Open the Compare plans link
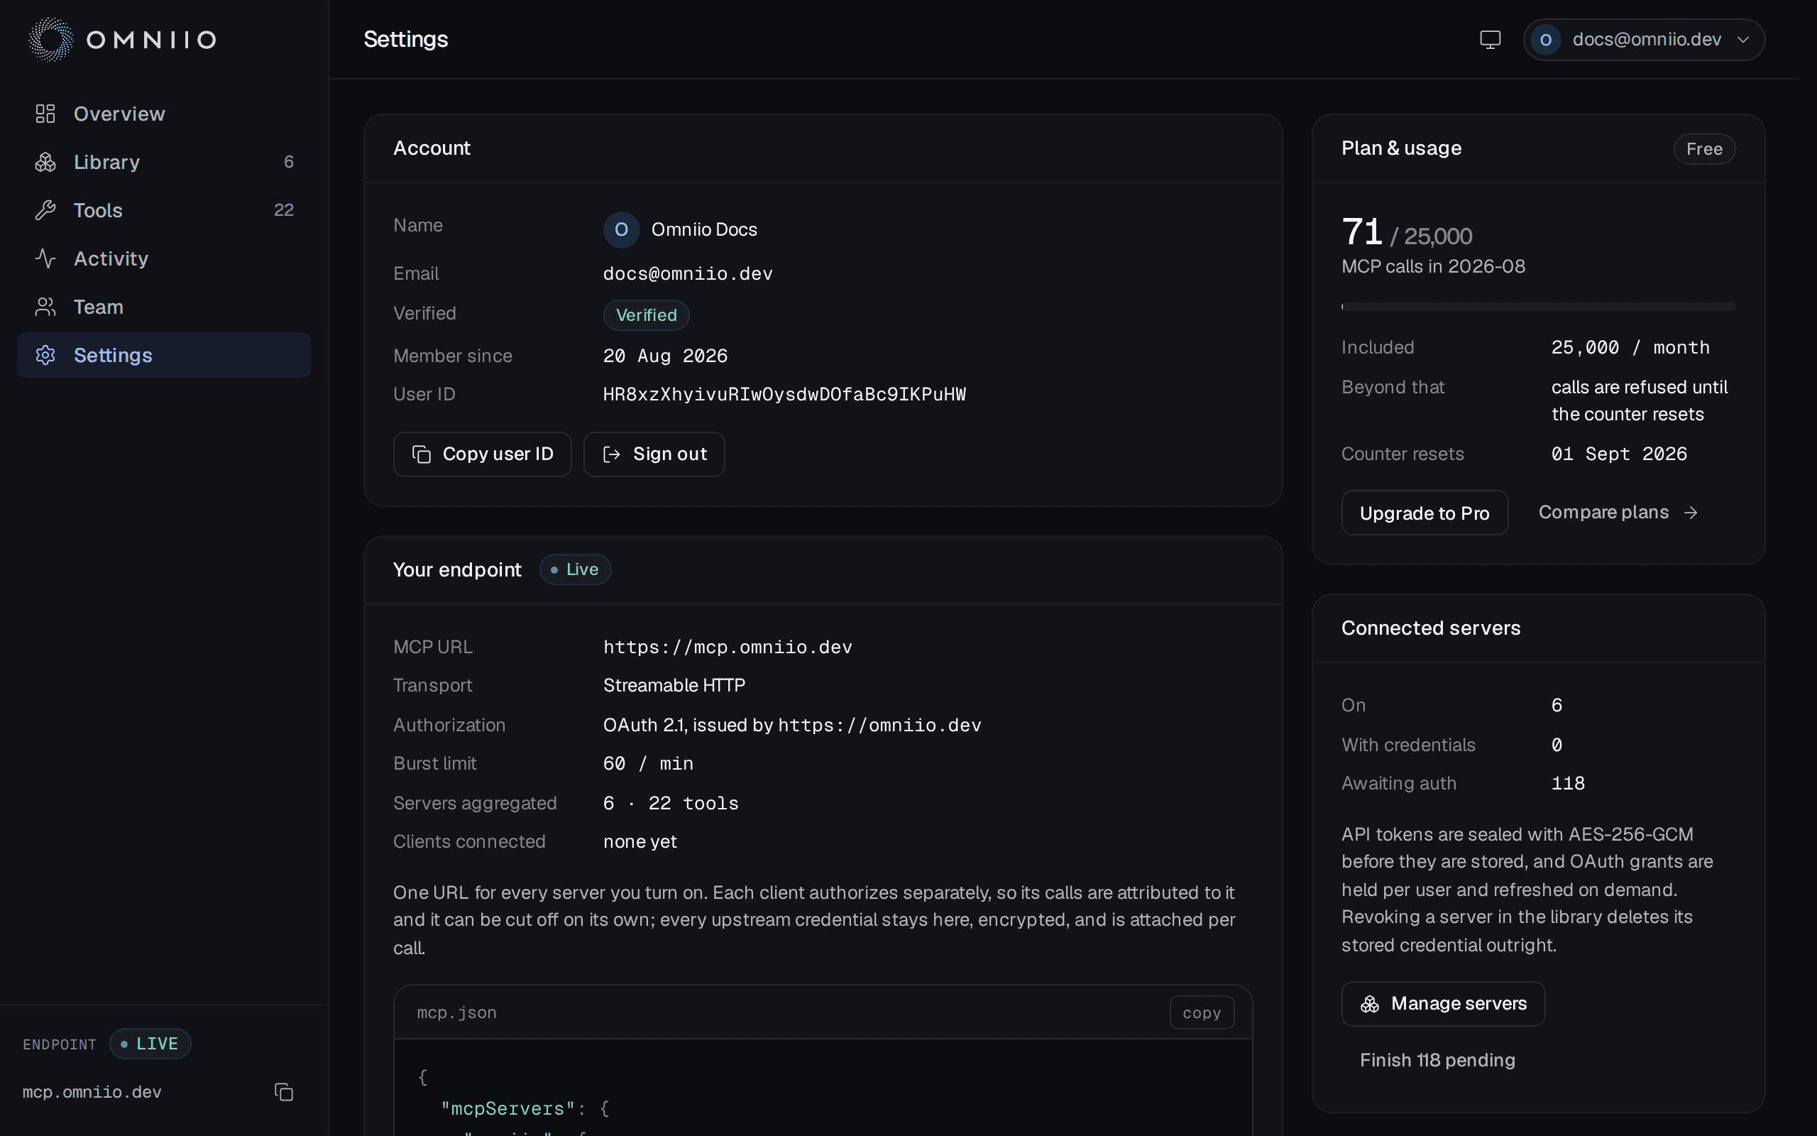Screen dimensions: 1817x1136 pyautogui.click(x=1618, y=513)
